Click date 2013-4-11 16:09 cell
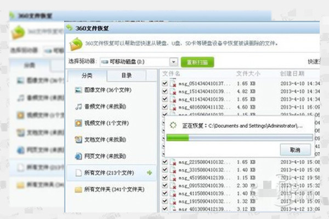The width and height of the screenshot is (329, 219). tap(300, 107)
